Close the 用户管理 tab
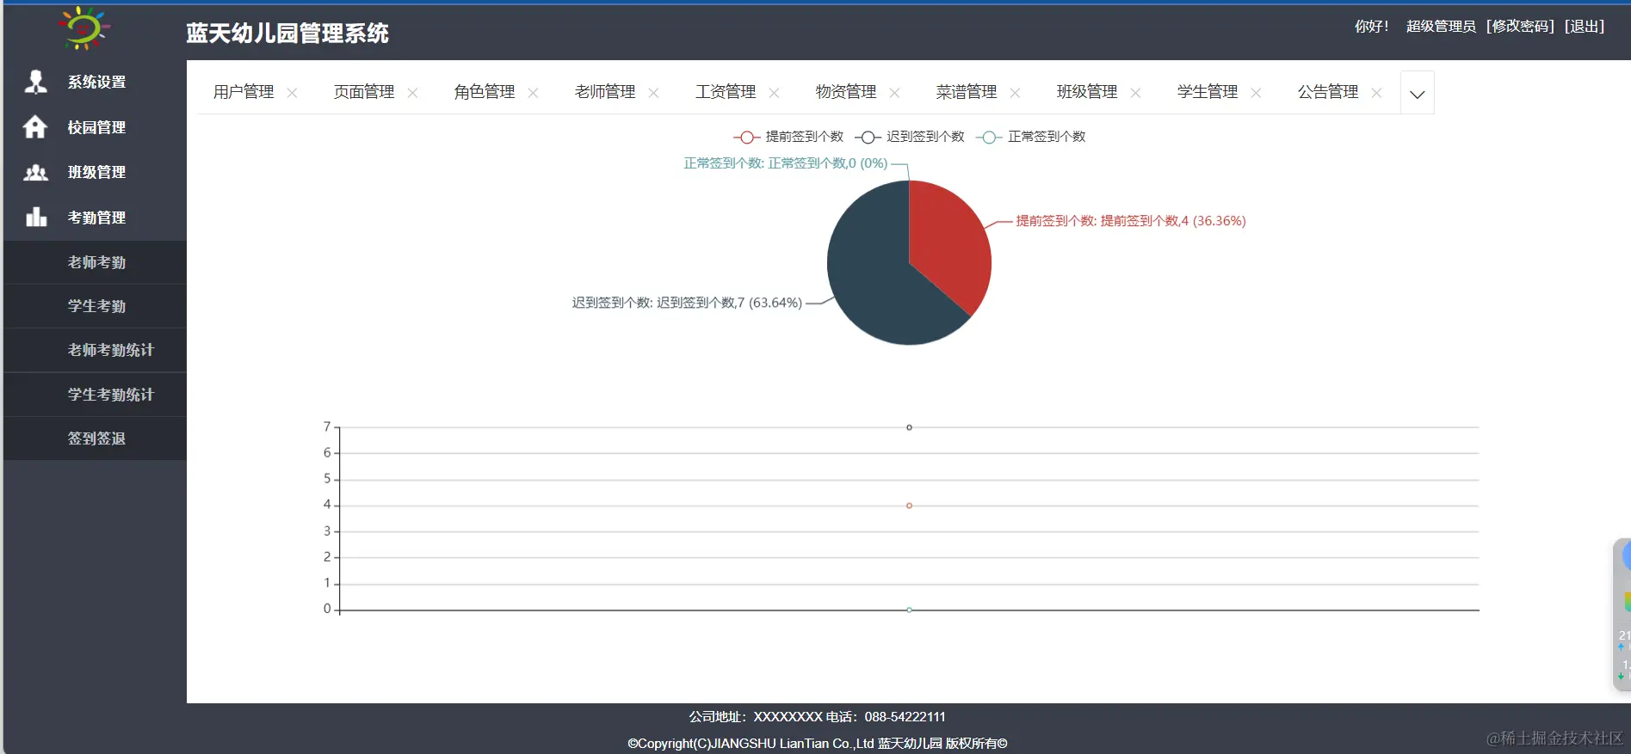The width and height of the screenshot is (1631, 754). [x=292, y=93]
